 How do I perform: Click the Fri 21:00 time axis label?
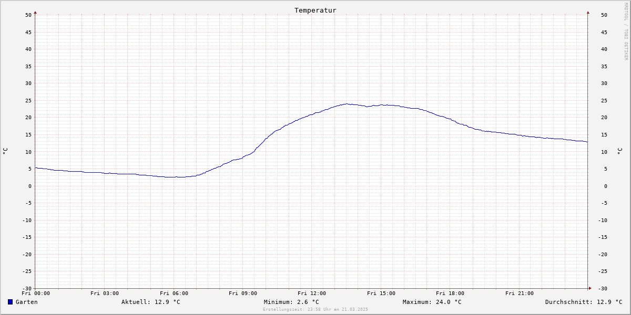tap(520, 293)
